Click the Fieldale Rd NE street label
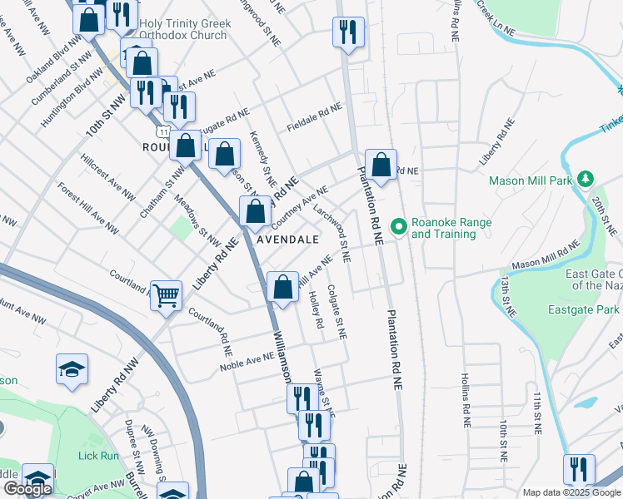This screenshot has height=499, width=623. [315, 117]
